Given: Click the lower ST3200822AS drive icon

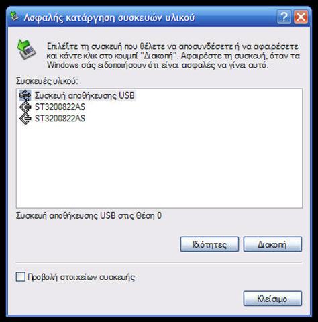Looking at the screenshot, I should [25, 119].
